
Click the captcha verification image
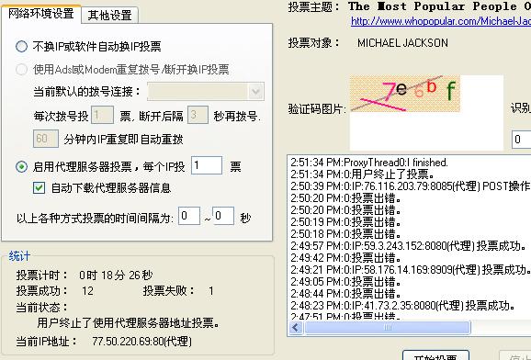[x=405, y=94]
